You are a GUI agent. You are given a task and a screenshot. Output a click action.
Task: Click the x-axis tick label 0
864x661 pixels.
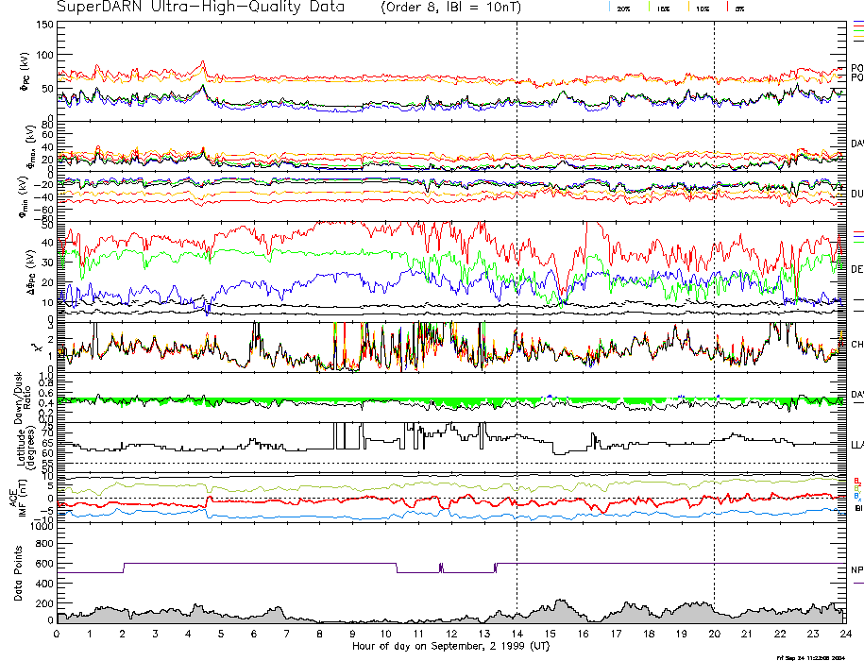tap(58, 634)
